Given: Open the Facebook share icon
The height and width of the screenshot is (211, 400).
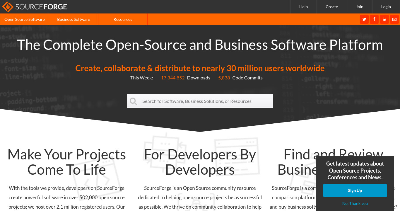Looking at the screenshot, I should 374,19.
